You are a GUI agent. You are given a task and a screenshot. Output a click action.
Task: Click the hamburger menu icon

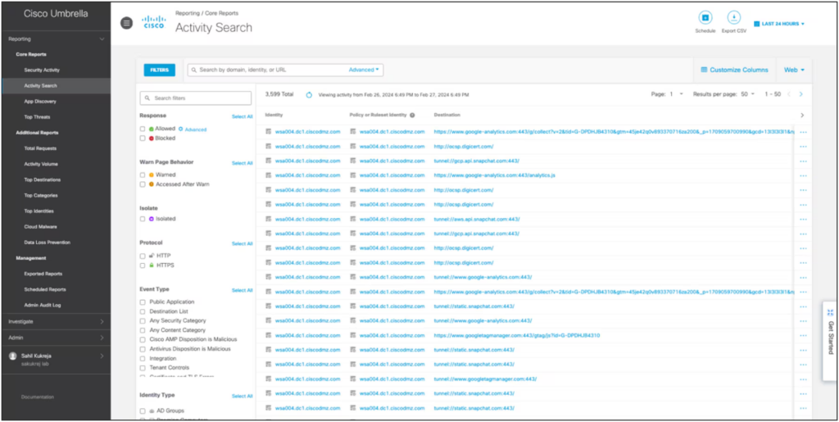126,23
